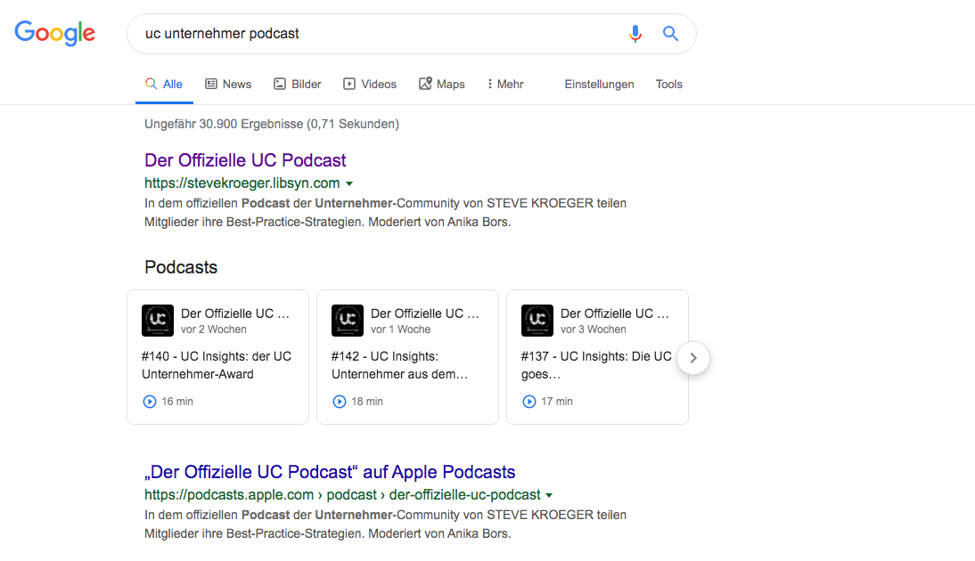Image resolution: width=975 pixels, height=561 pixels.
Task: Open episode #137 UC Insights title
Action: [x=596, y=365]
